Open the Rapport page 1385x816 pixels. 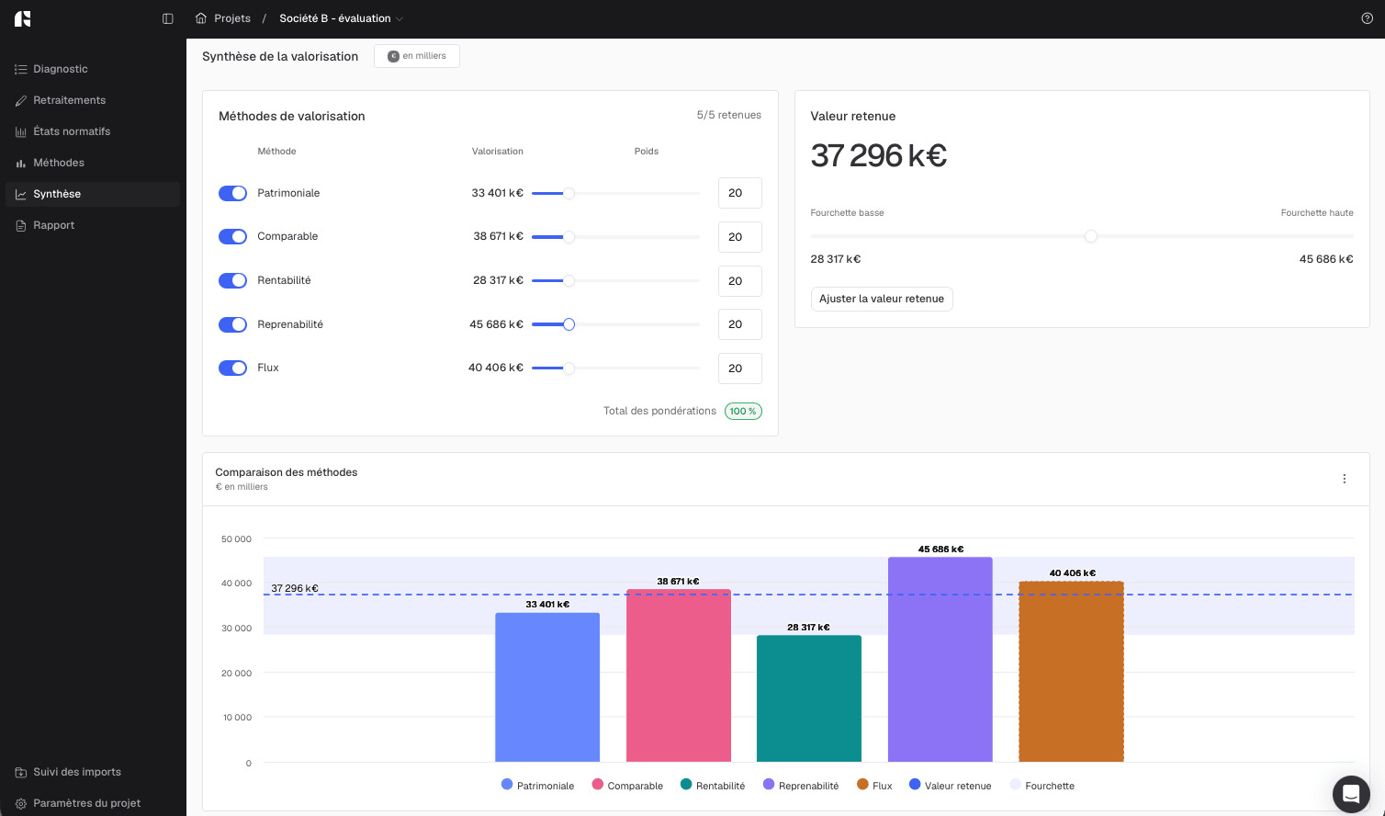click(x=93, y=225)
